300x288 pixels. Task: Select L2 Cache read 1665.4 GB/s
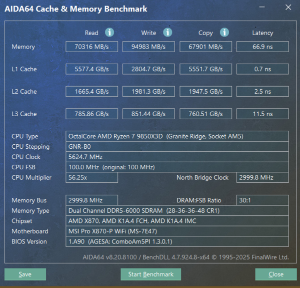click(x=91, y=91)
